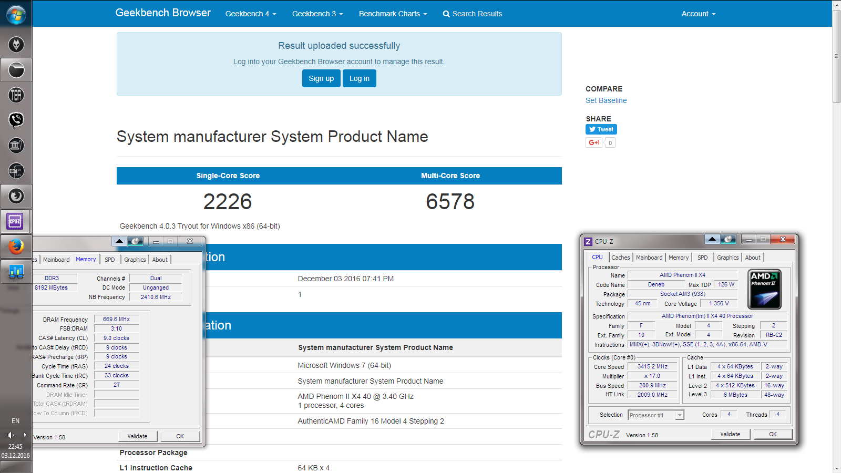Select the CPU tab in right CPU-Z window
The width and height of the screenshot is (841, 473).
coord(598,258)
